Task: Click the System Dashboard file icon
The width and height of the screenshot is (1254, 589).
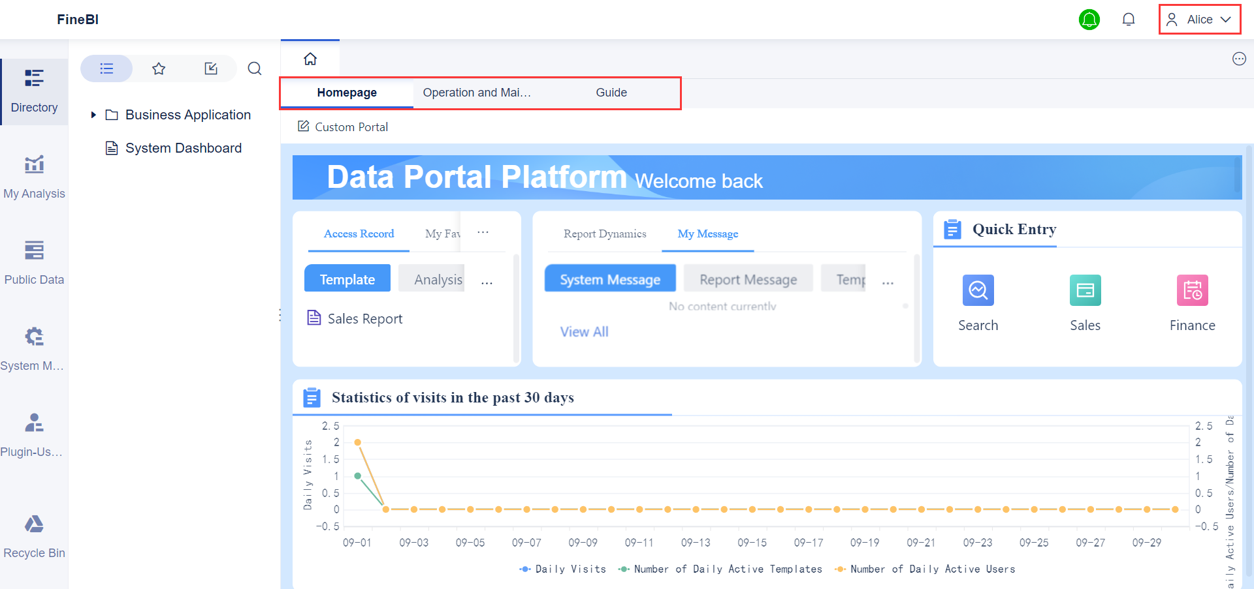Action: [112, 148]
